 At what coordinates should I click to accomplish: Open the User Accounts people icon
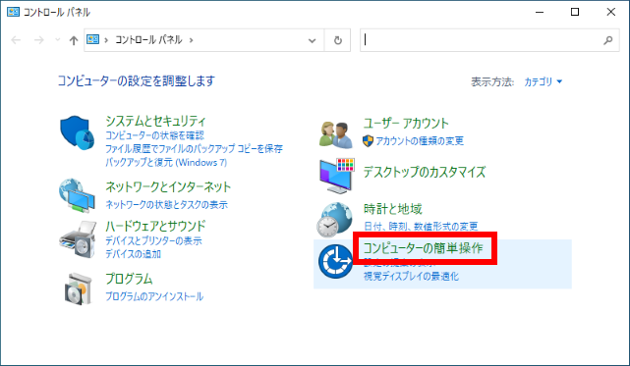(x=336, y=134)
